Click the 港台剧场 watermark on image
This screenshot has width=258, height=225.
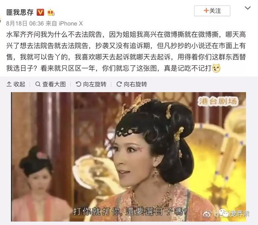point(218,101)
